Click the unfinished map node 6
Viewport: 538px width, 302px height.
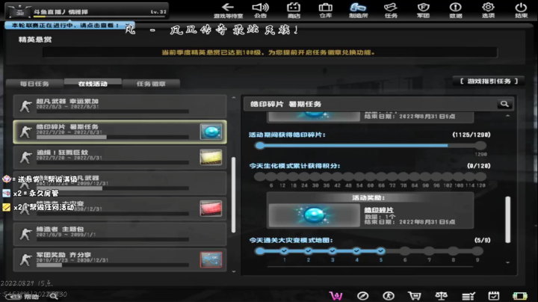(405, 251)
